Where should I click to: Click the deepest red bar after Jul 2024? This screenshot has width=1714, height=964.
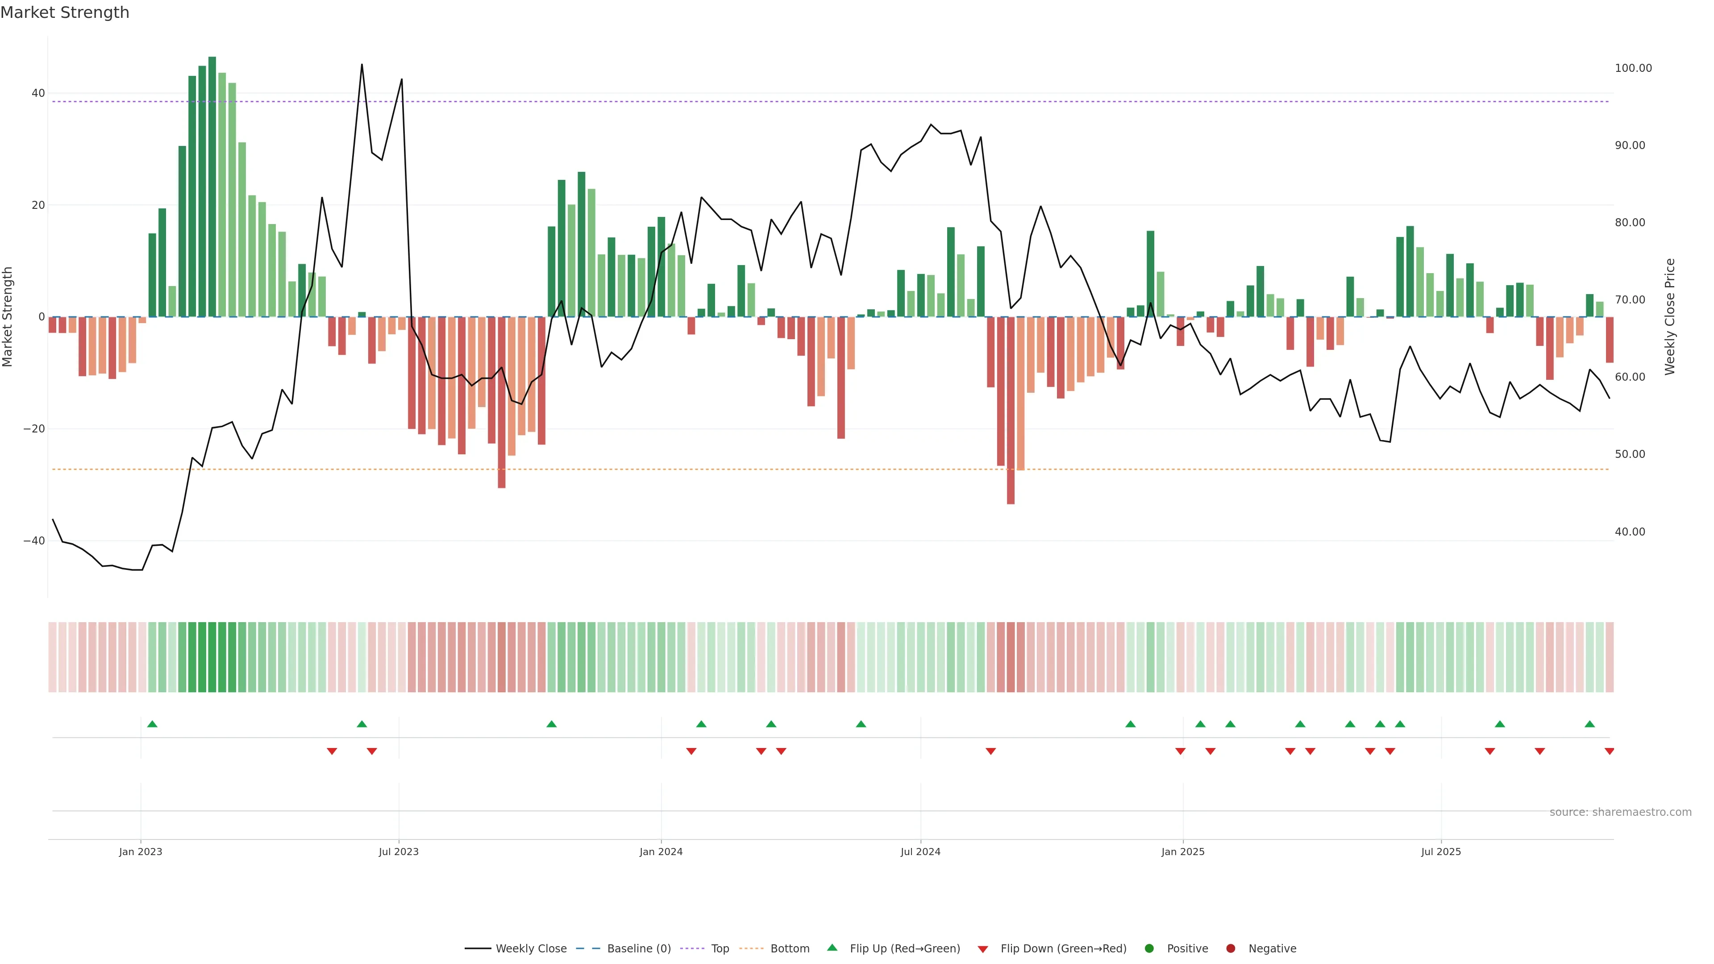(1010, 410)
